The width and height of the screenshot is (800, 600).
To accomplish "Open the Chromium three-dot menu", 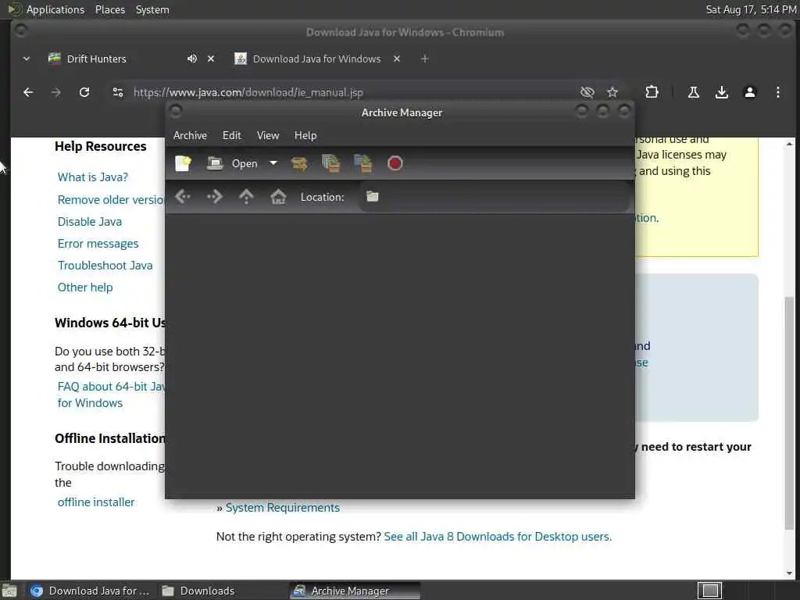I will tap(777, 92).
